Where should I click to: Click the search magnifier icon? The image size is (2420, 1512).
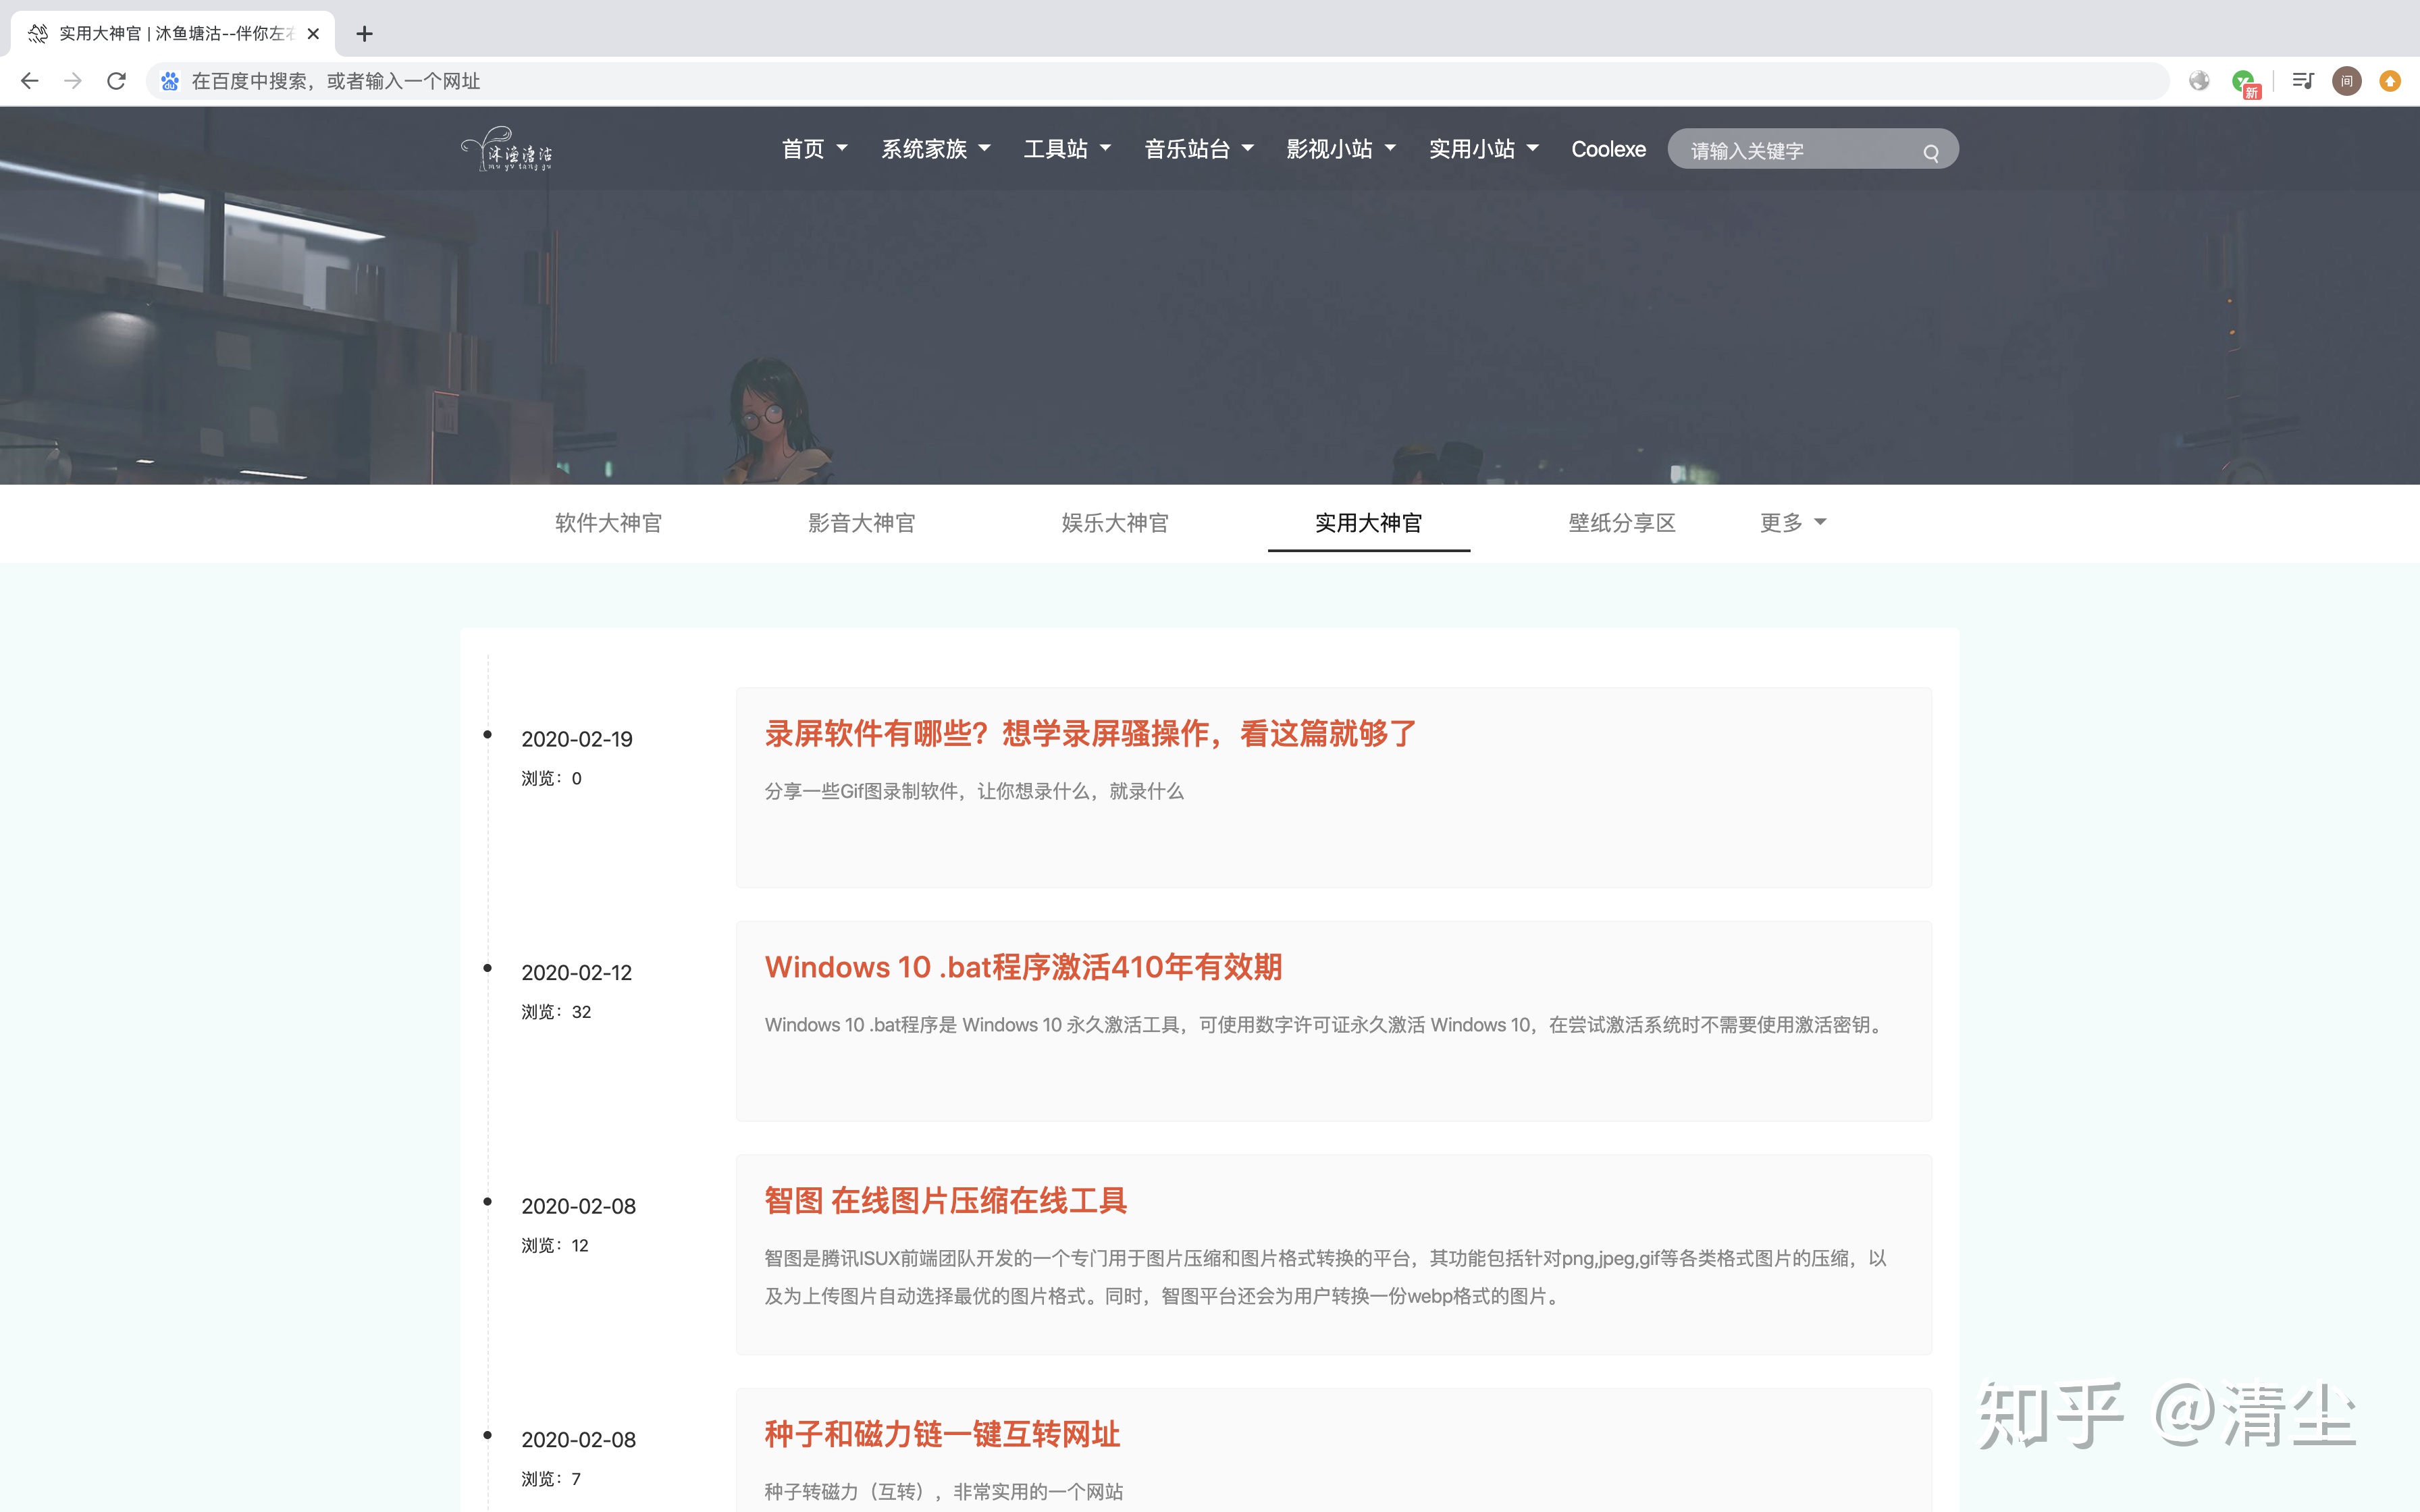pos(1931,152)
